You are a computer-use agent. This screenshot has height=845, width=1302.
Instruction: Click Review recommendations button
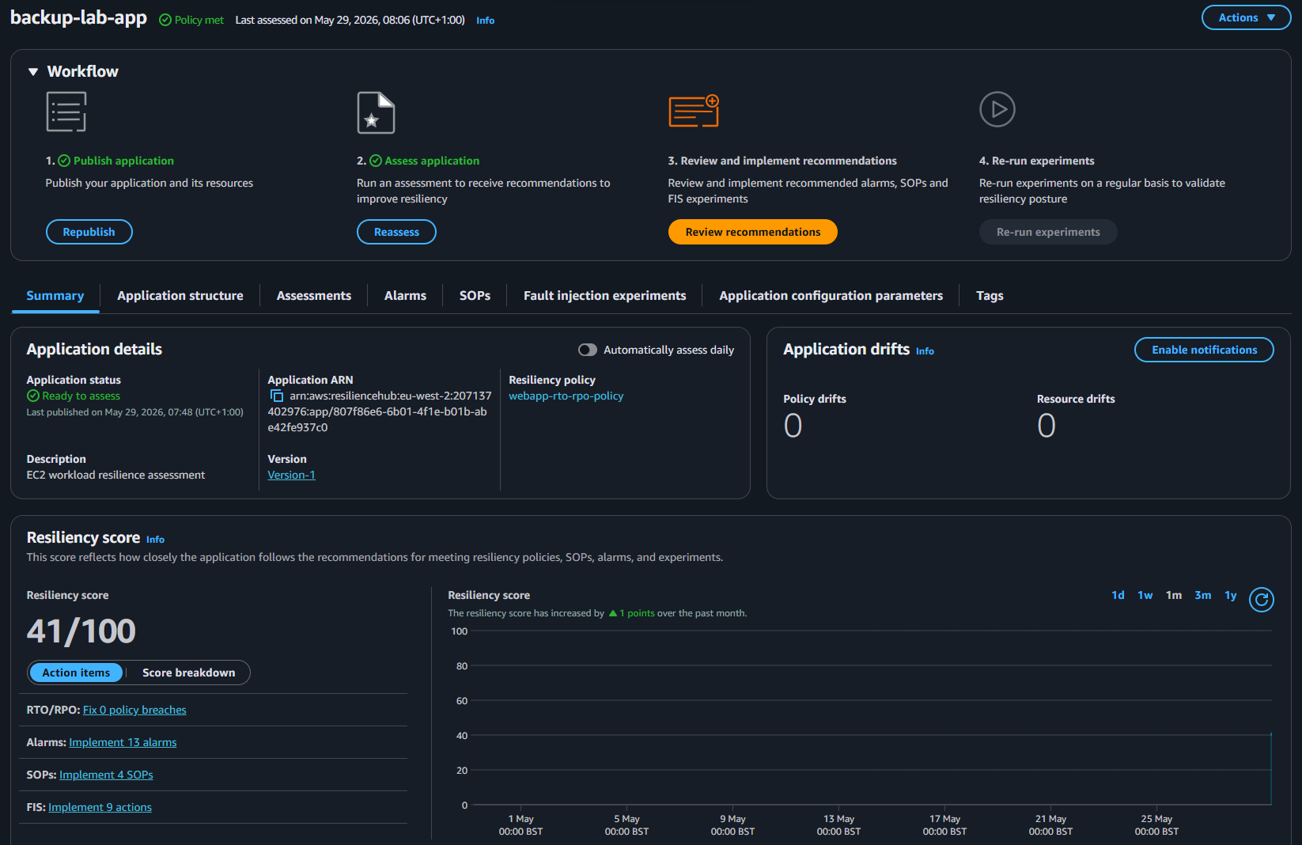tap(753, 232)
